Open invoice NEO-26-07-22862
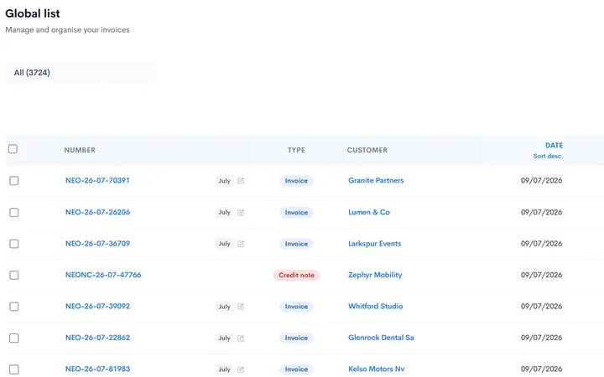 pos(97,338)
